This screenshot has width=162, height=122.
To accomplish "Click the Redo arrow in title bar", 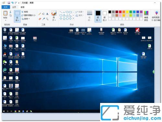I will point(16,3).
